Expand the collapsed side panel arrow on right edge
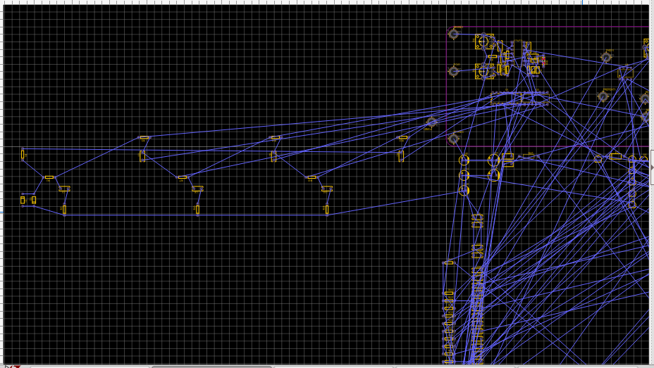Image resolution: width=654 pixels, height=368 pixels. coord(652,167)
